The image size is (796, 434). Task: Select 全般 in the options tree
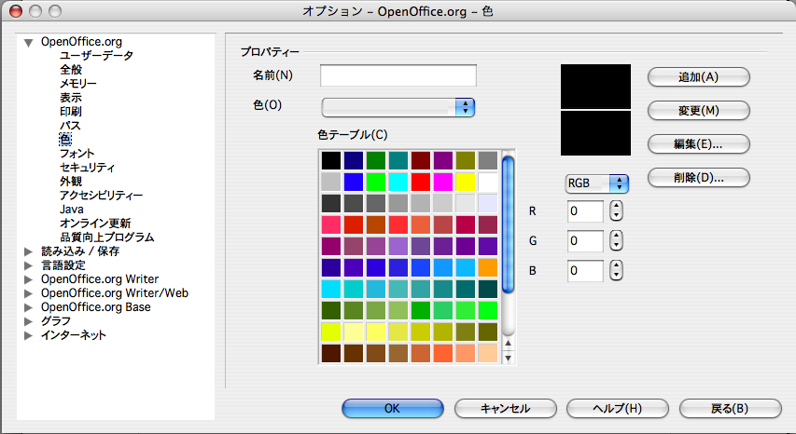click(x=71, y=69)
